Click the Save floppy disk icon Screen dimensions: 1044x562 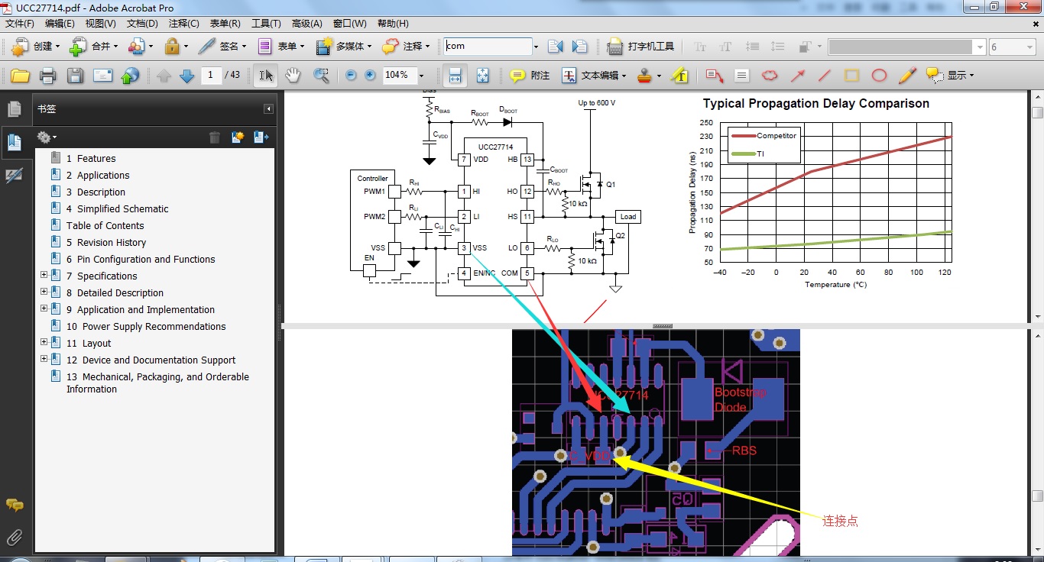point(75,76)
